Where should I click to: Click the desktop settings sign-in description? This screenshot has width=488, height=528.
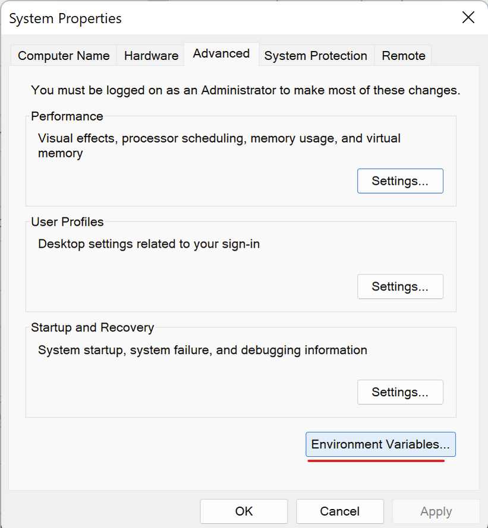click(x=149, y=244)
